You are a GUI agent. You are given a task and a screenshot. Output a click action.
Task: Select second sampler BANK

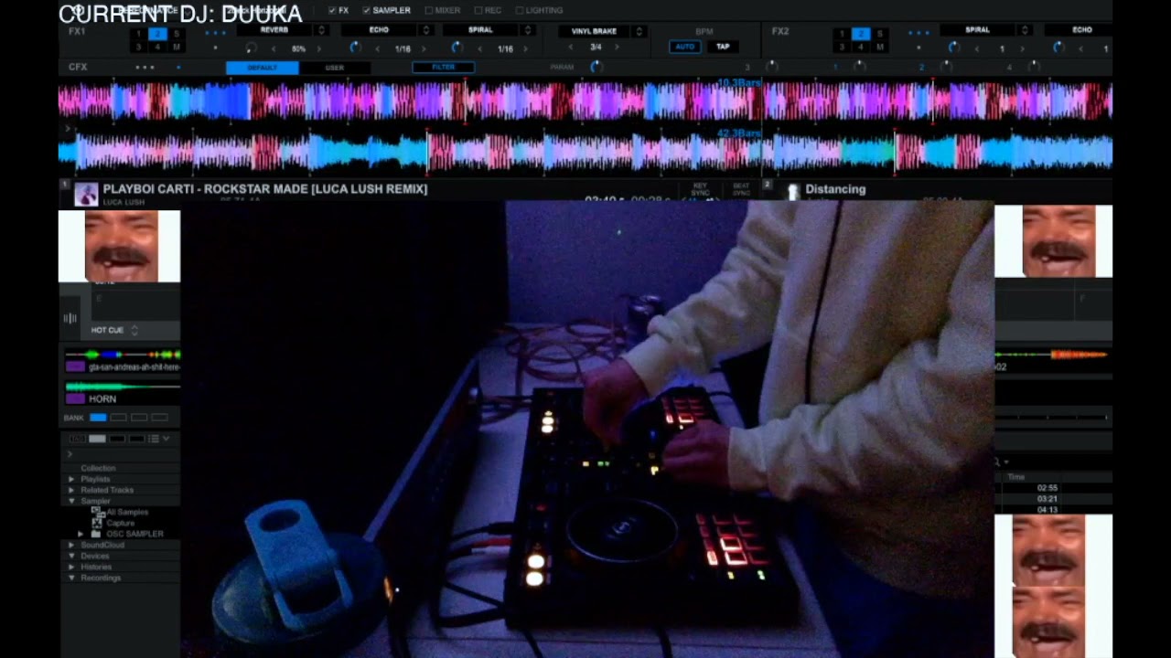119,418
